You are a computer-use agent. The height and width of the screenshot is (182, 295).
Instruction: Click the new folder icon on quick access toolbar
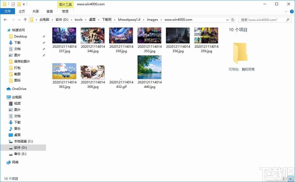click(x=19, y=4)
